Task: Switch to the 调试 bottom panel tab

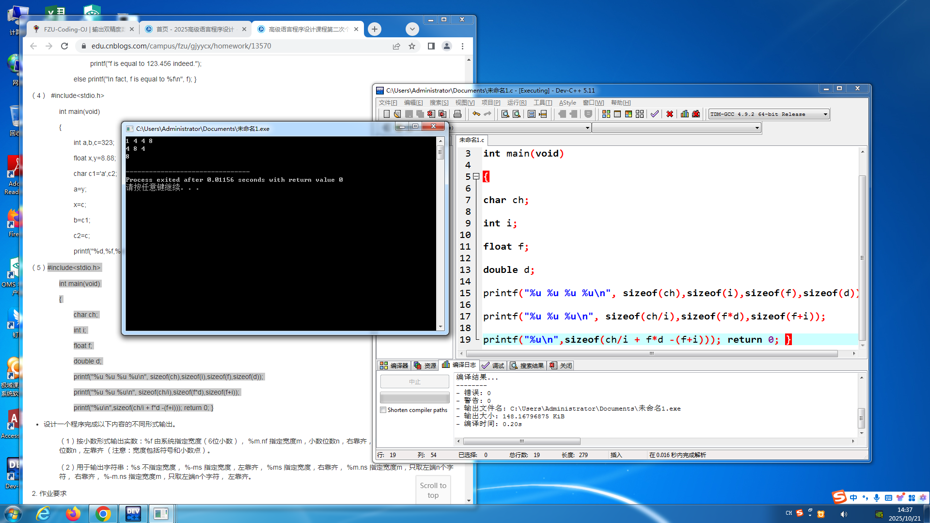Action: point(493,365)
